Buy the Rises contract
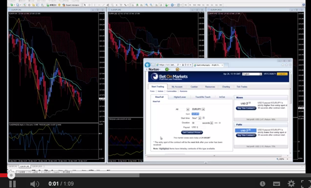The width and height of the screenshot is (311, 188). coord(246,108)
